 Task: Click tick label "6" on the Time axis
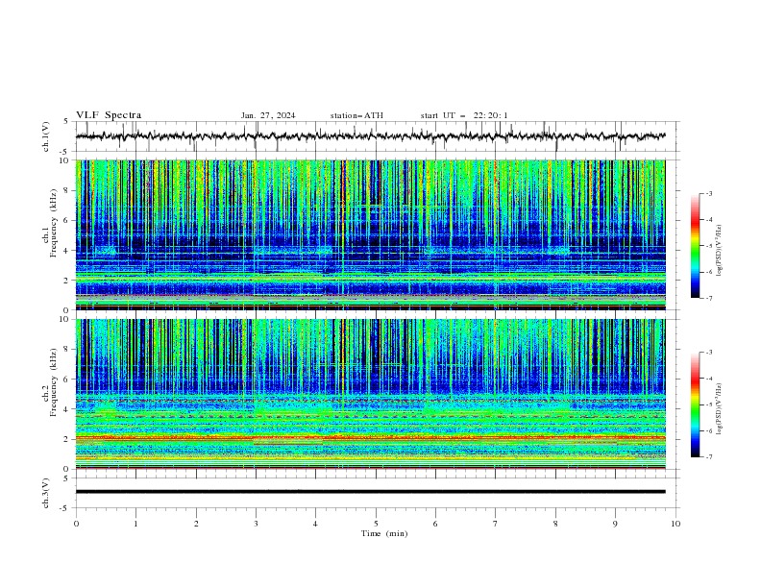(x=435, y=524)
